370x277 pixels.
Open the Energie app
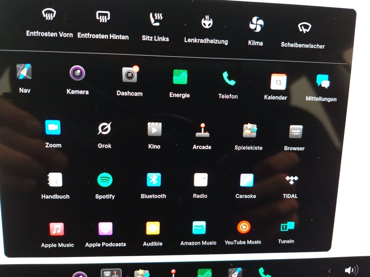point(180,77)
